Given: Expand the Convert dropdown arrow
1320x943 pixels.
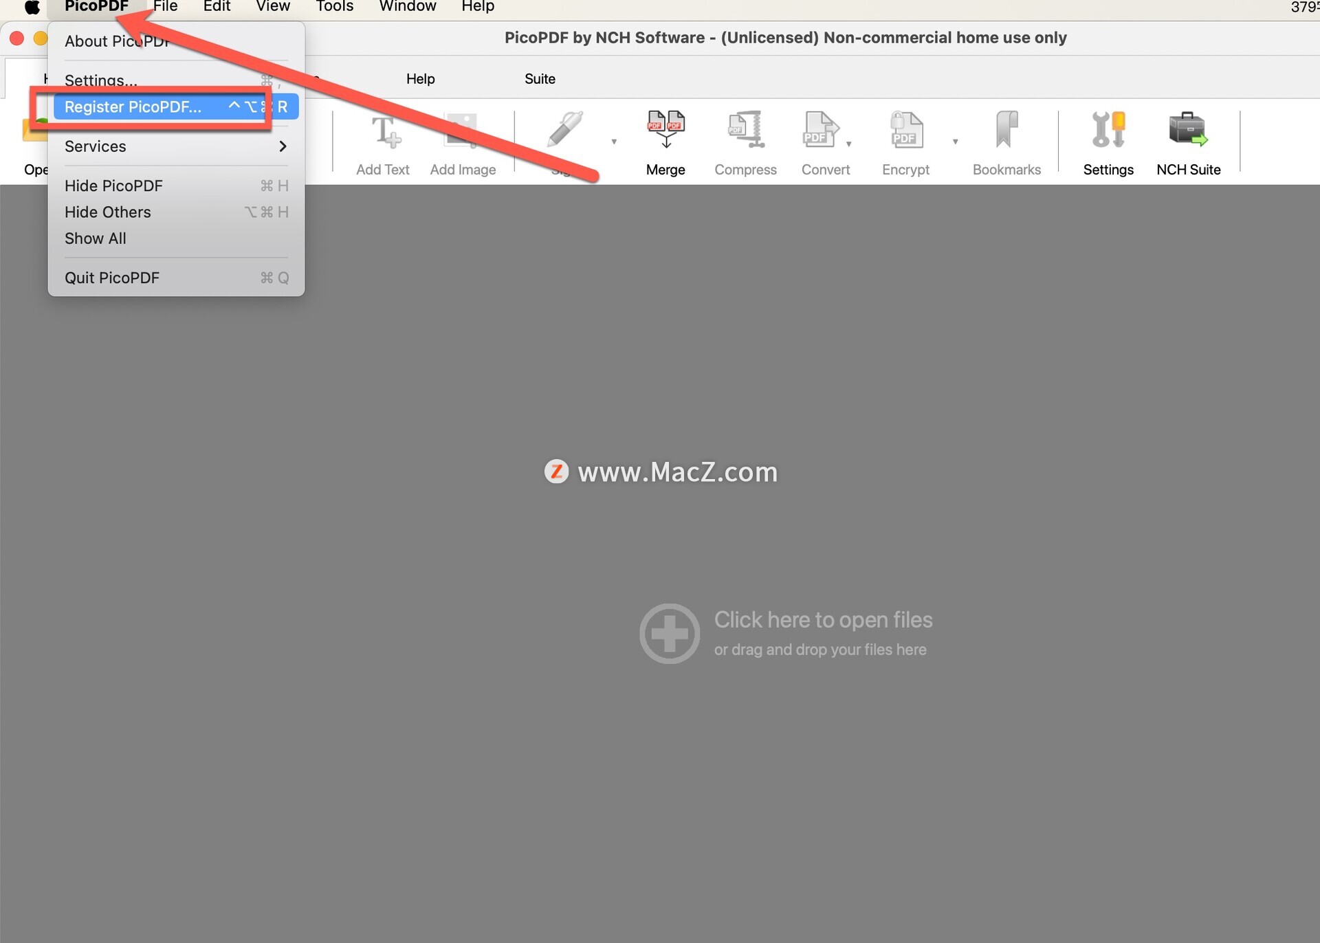Looking at the screenshot, I should 849,144.
